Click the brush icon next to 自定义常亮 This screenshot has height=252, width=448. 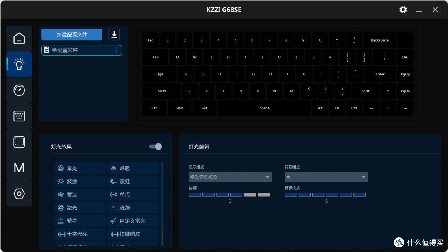[113, 220]
